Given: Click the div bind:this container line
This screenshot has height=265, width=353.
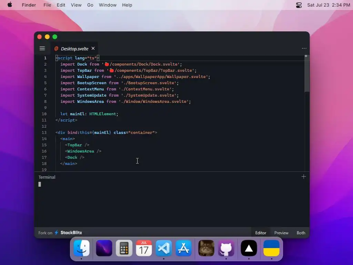Looking at the screenshot, I should (x=106, y=132).
